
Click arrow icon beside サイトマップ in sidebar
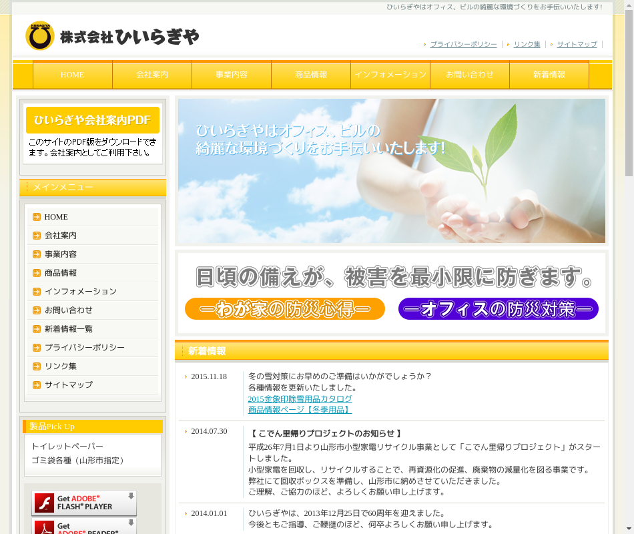(x=37, y=385)
